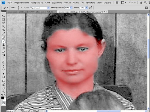This screenshot has width=150, height=112.
Task: Close the сканирование0001.psd tab
Action: pos(55,12)
